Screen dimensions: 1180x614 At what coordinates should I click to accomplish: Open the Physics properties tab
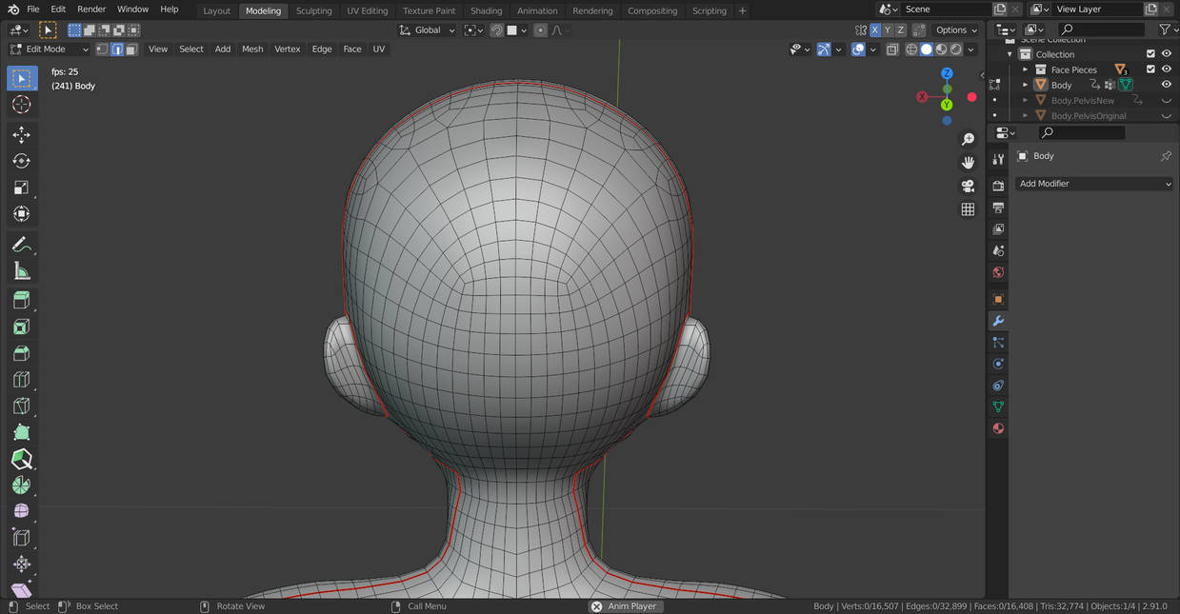(x=998, y=364)
